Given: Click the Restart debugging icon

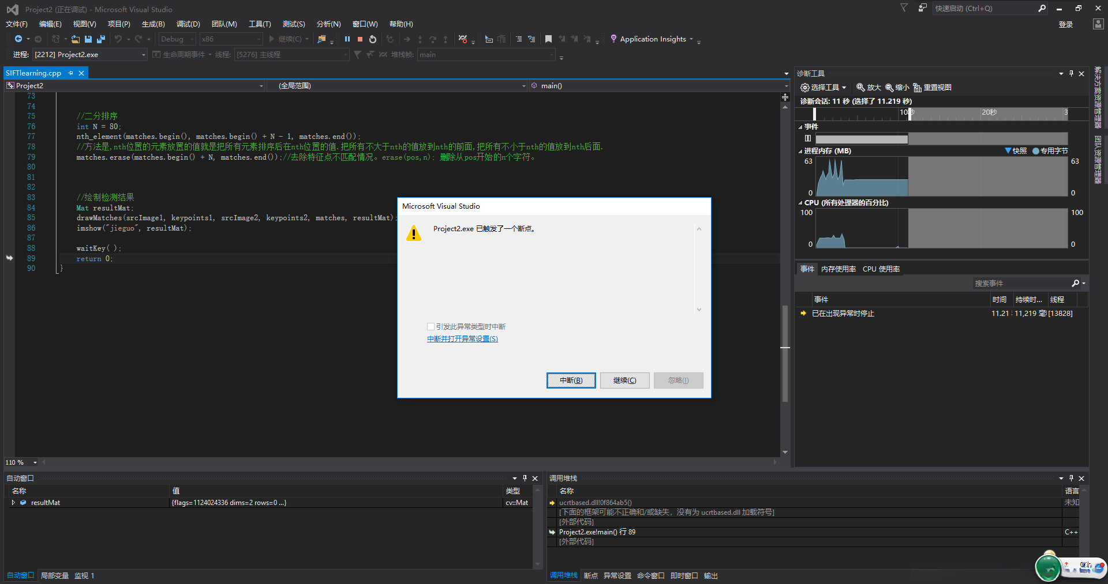Looking at the screenshot, I should [373, 39].
